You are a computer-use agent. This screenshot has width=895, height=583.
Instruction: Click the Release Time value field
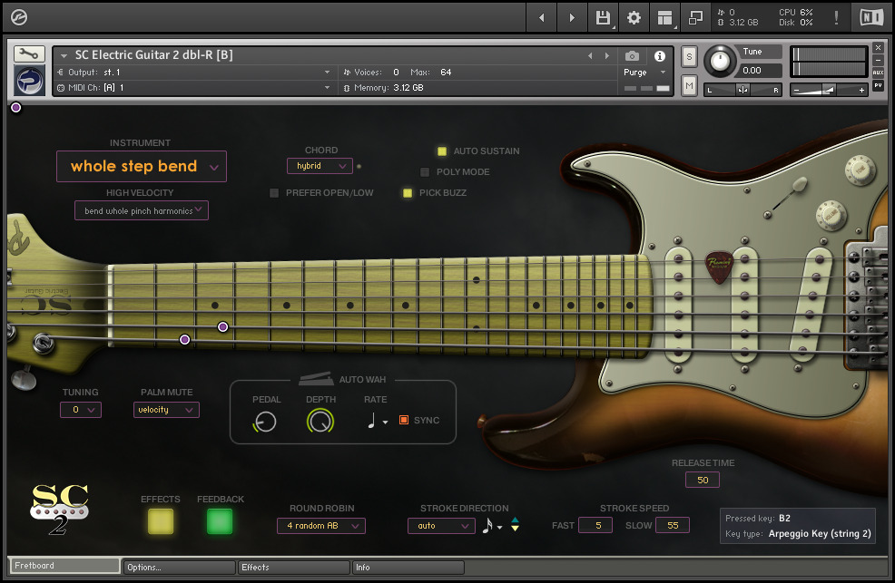pos(703,480)
